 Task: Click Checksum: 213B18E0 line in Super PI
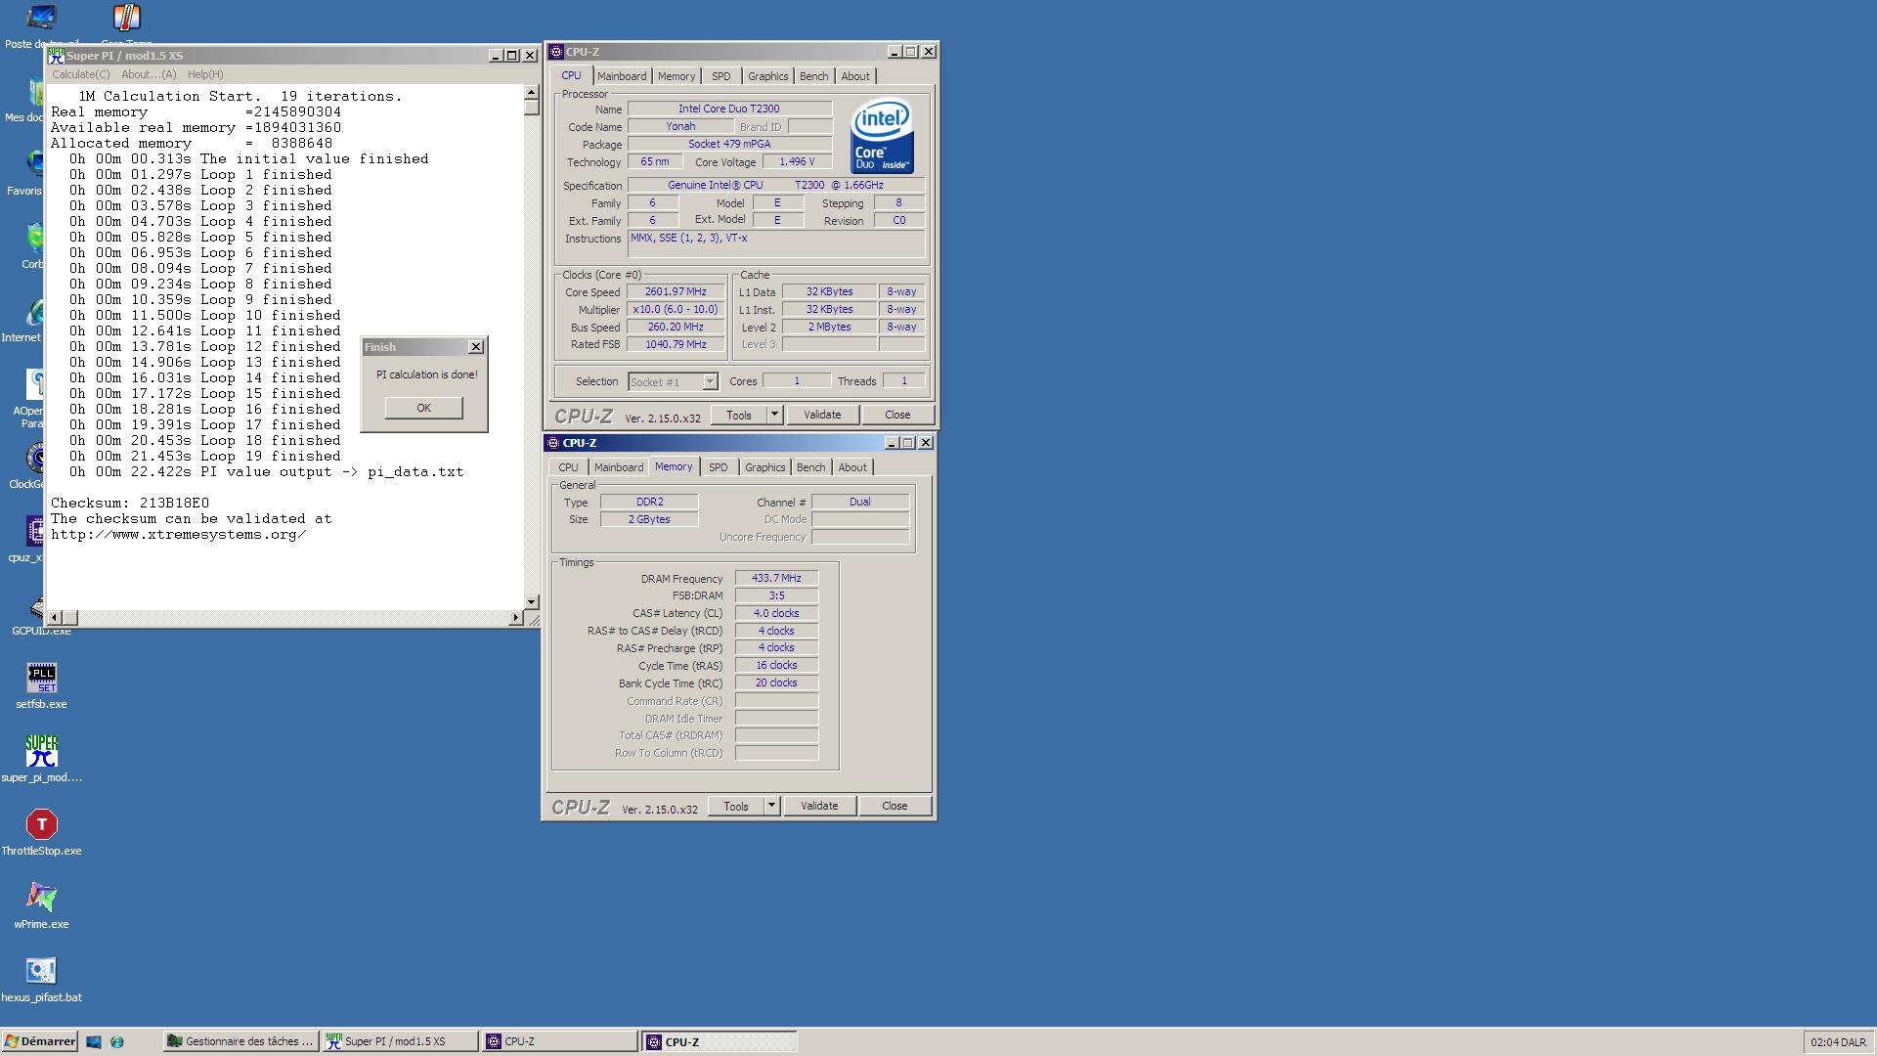pyautogui.click(x=130, y=504)
